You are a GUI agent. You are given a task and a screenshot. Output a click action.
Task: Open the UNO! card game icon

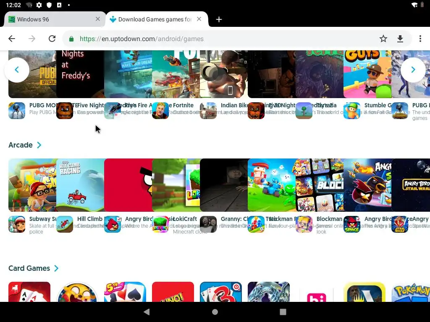[x=173, y=292]
